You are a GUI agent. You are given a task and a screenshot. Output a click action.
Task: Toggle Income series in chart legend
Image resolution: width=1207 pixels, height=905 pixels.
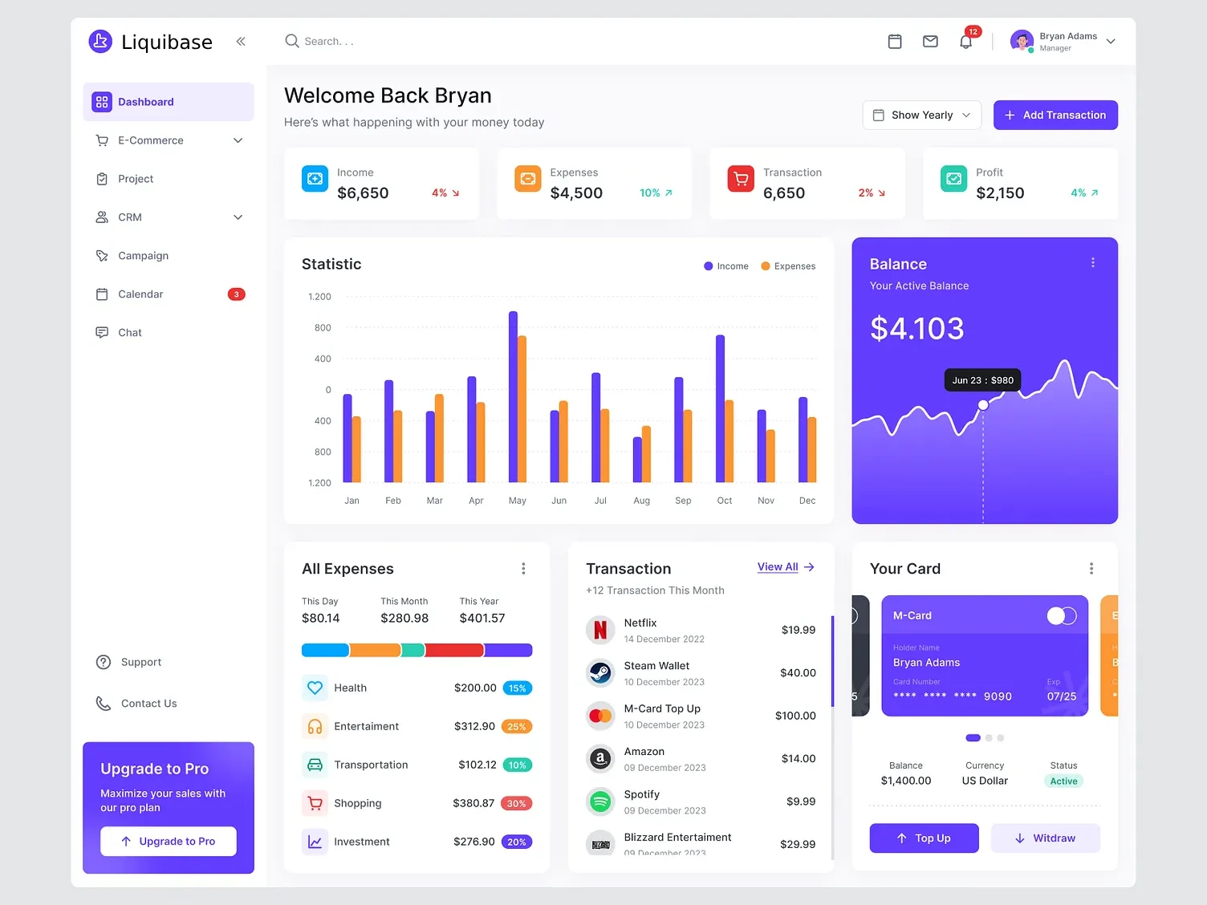tap(725, 266)
